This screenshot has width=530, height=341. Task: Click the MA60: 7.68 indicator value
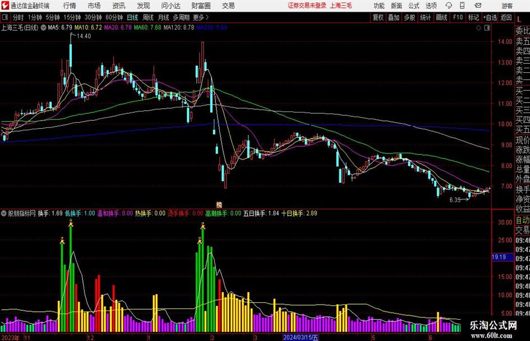tap(148, 27)
